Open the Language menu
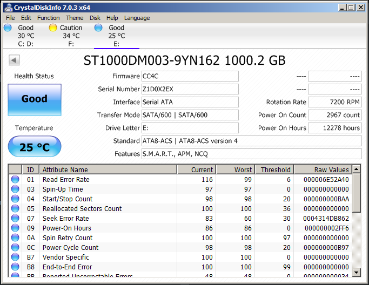The width and height of the screenshot is (369, 285). point(137,18)
